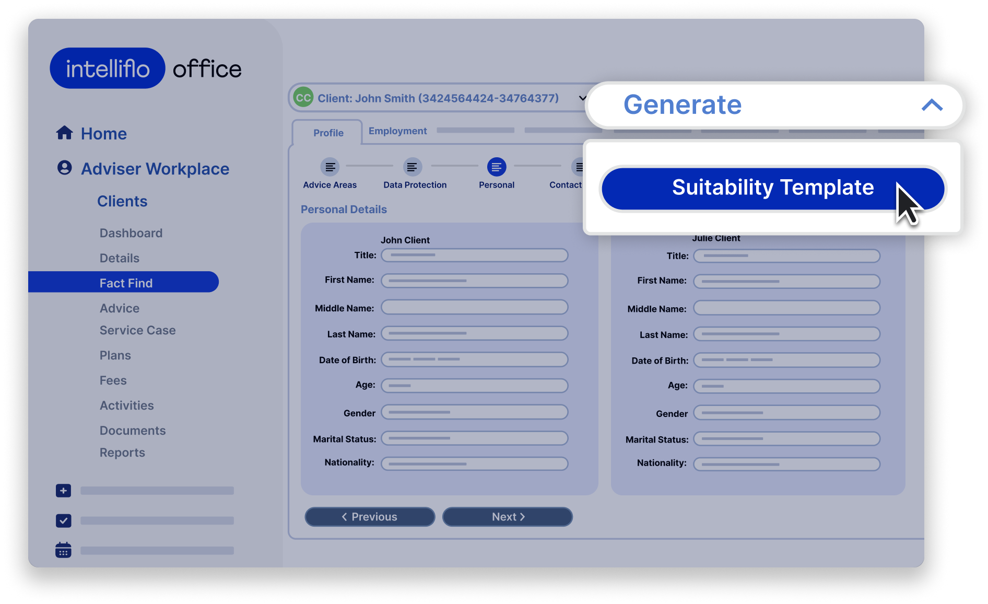The image size is (988, 604).
Task: Open Home in the sidebar
Action: [x=104, y=134]
